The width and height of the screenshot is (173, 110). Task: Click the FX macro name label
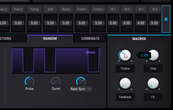(153, 97)
